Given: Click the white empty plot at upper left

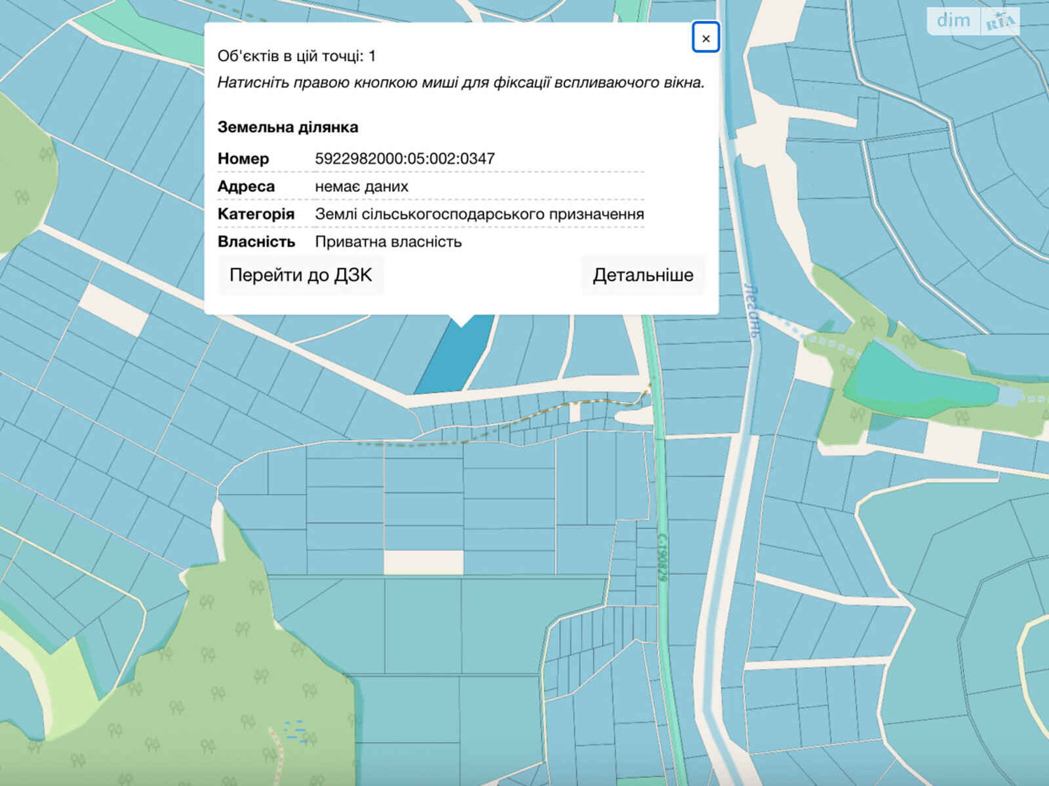Looking at the screenshot, I should click(x=113, y=310).
